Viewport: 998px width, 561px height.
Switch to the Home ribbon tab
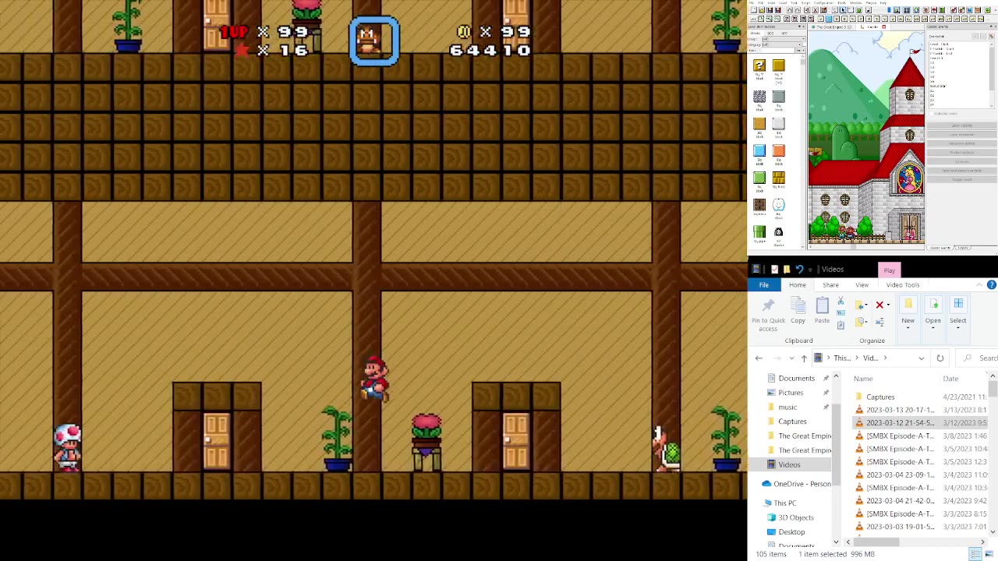pyautogui.click(x=797, y=285)
